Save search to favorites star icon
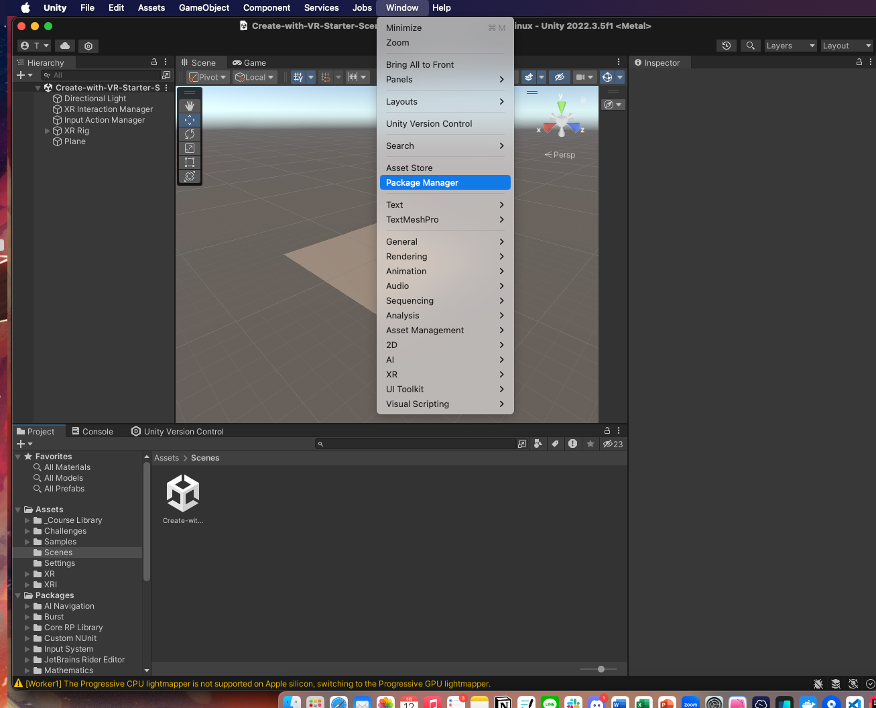 click(590, 444)
